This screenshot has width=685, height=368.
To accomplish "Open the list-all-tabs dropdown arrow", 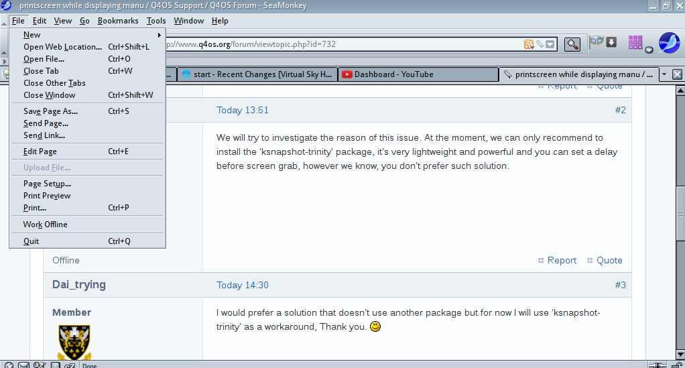I will [x=664, y=74].
